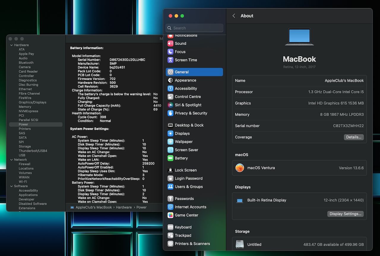Select Locations under Network
The image size is (380, 256).
(26, 169)
